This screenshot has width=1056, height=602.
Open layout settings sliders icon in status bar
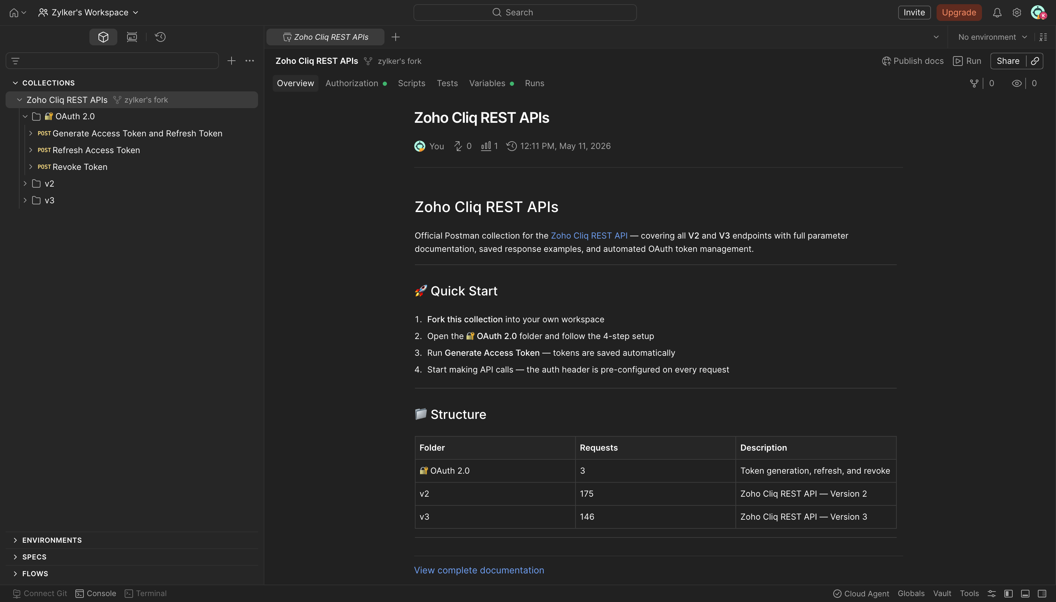coord(992,594)
